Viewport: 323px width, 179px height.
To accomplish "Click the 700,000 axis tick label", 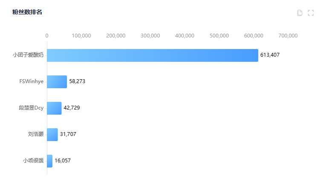I will pyautogui.click(x=288, y=36).
